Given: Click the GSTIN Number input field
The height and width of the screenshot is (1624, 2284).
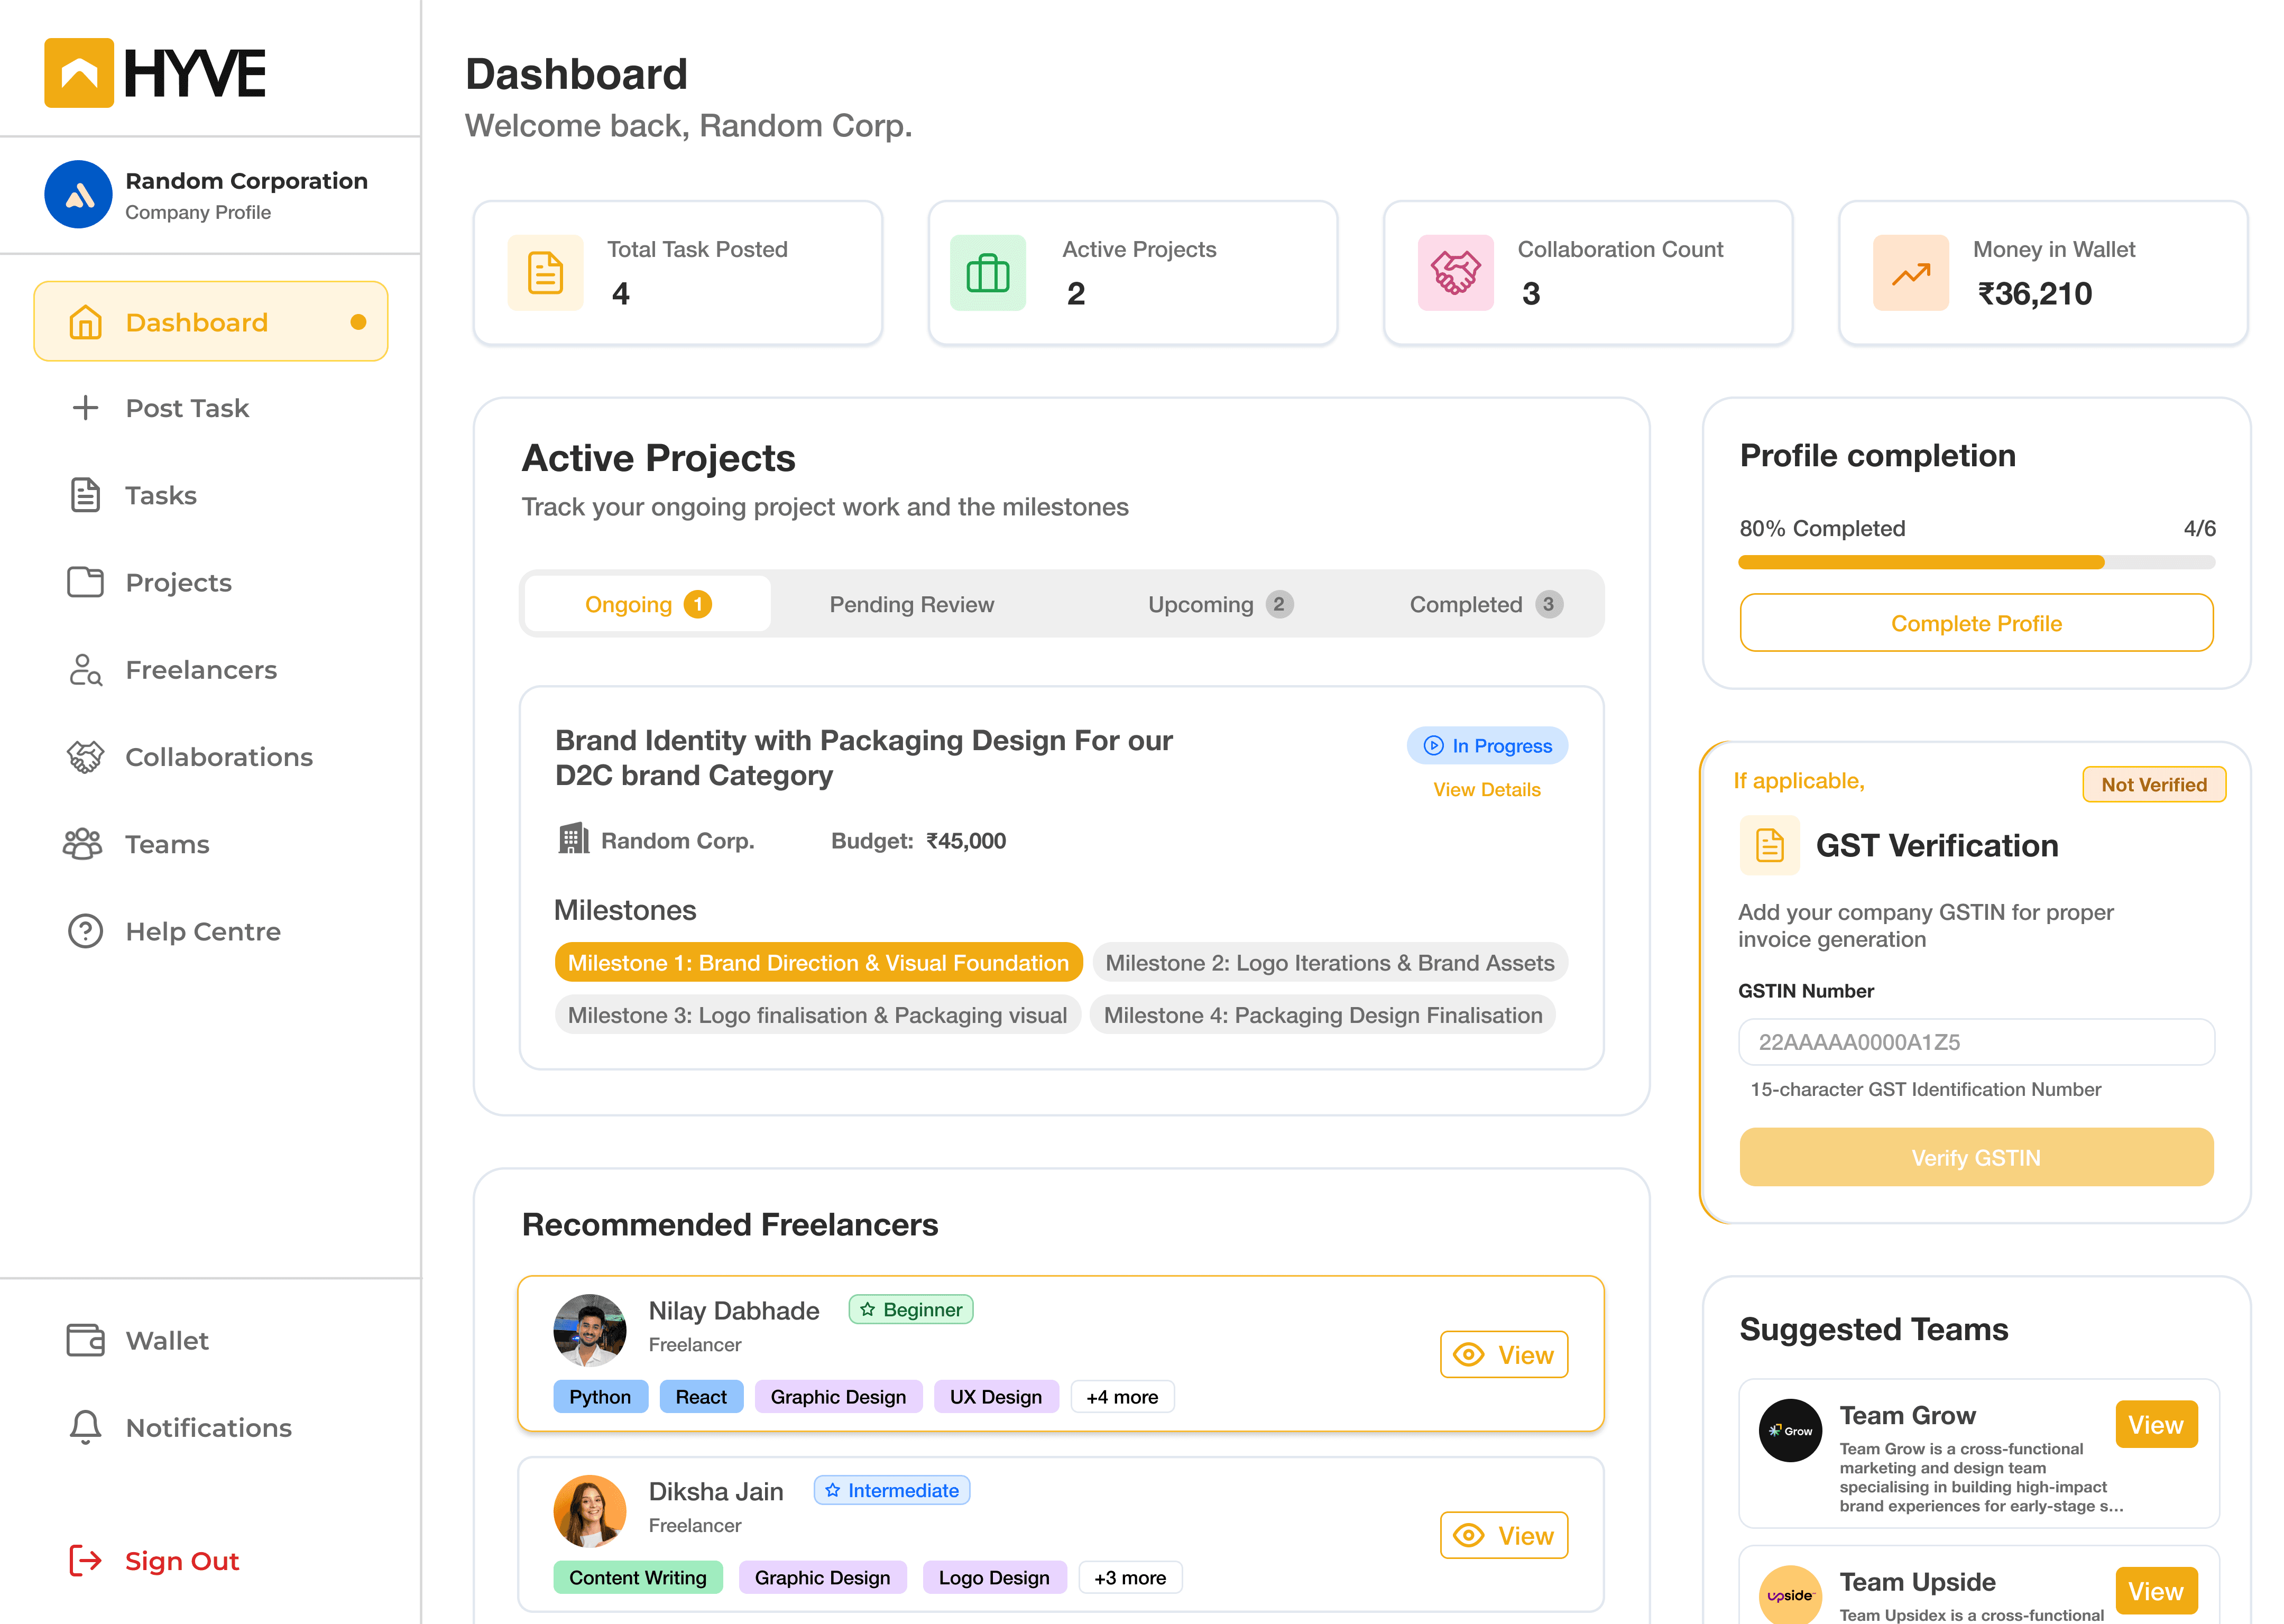Looking at the screenshot, I should (x=1975, y=1042).
